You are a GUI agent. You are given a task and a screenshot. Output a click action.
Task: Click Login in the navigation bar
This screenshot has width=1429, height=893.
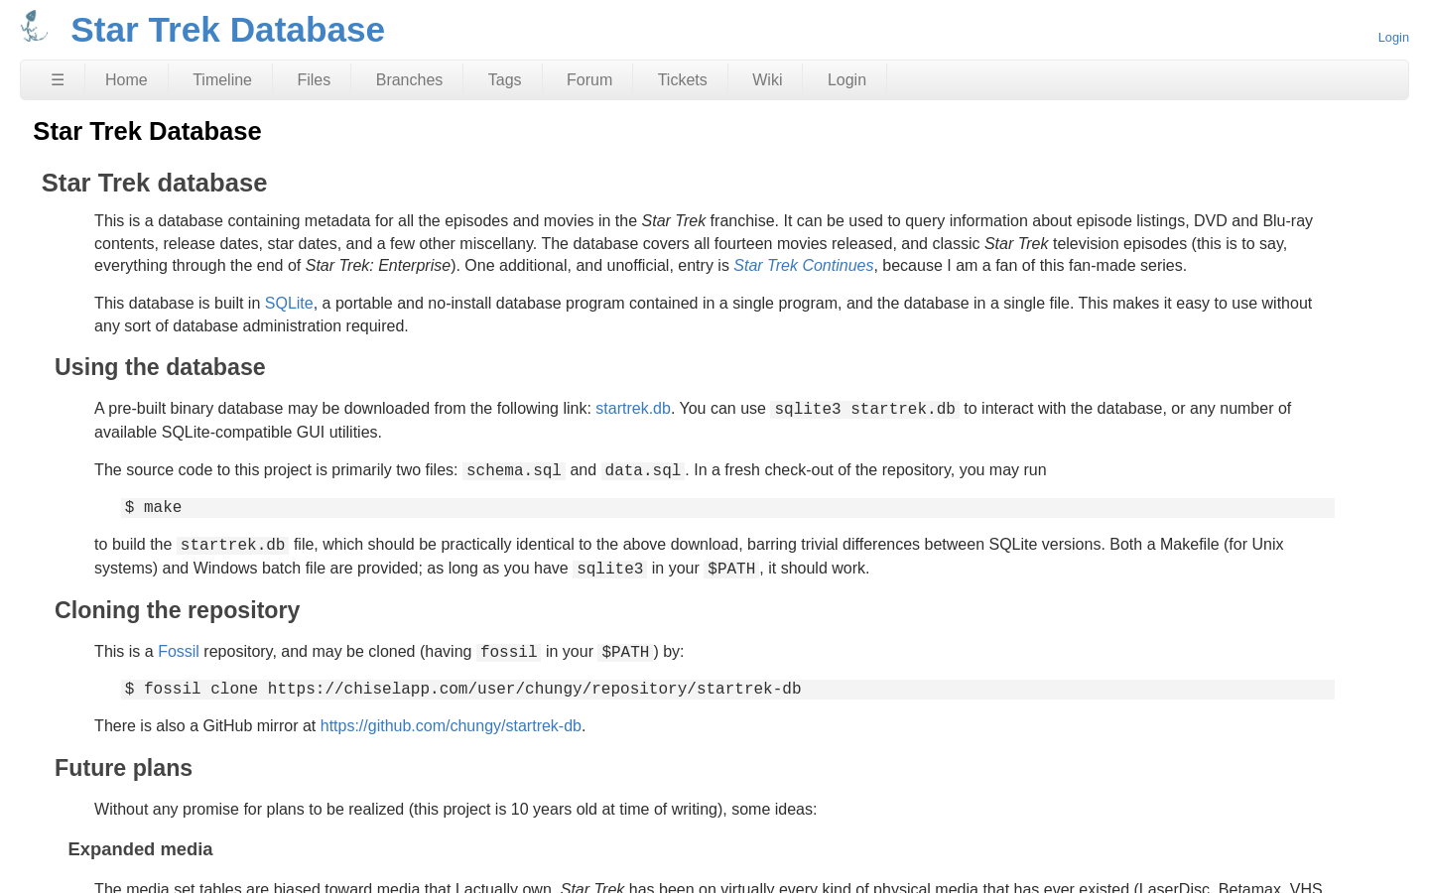coord(846,80)
